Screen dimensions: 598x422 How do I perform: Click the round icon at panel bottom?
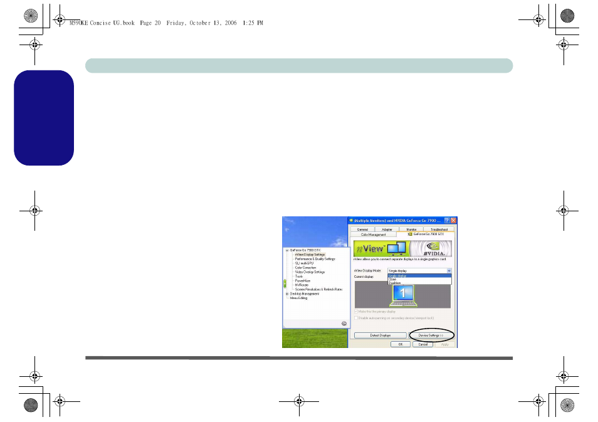[x=344, y=324]
